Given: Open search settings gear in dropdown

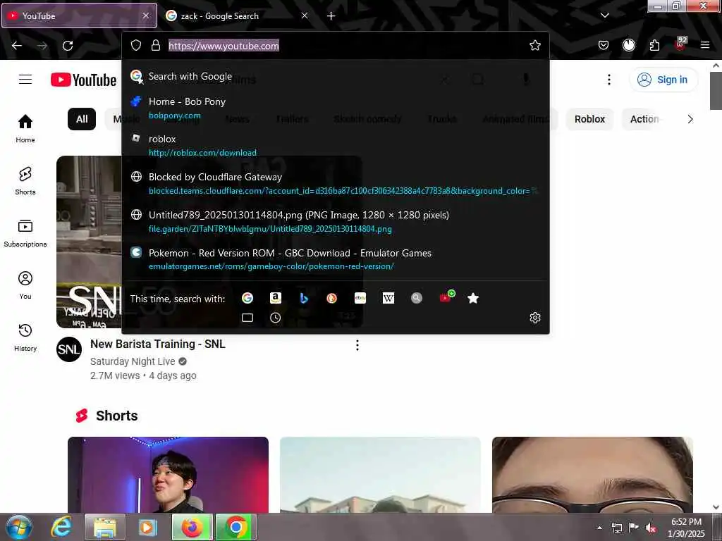Looking at the screenshot, I should [x=534, y=318].
